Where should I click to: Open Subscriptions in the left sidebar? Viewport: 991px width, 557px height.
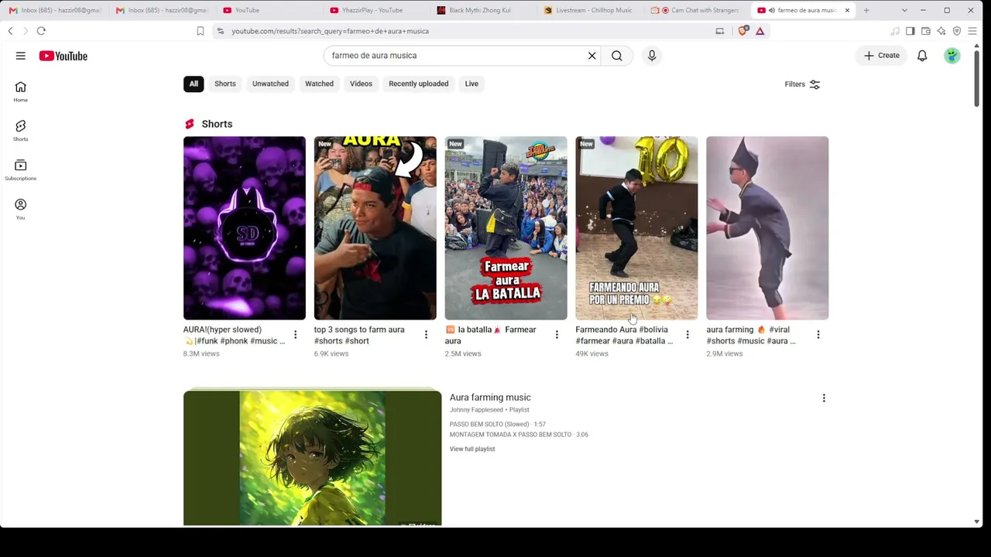21,170
